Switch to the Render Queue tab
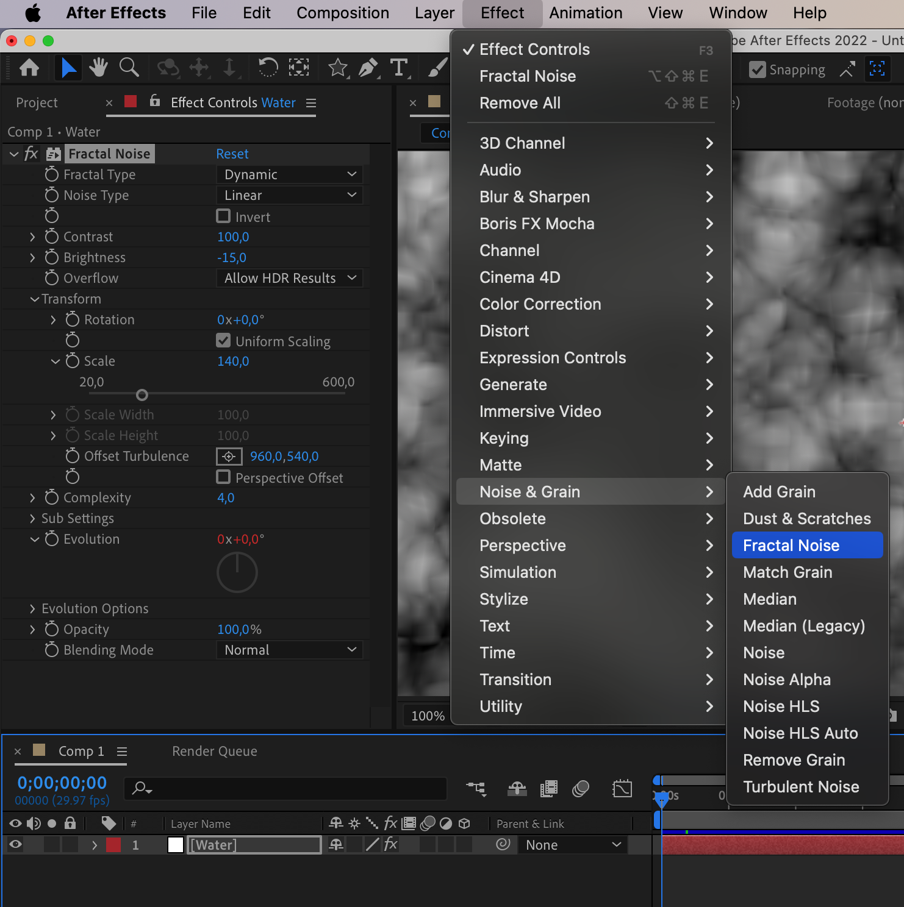The height and width of the screenshot is (907, 904). pos(214,752)
